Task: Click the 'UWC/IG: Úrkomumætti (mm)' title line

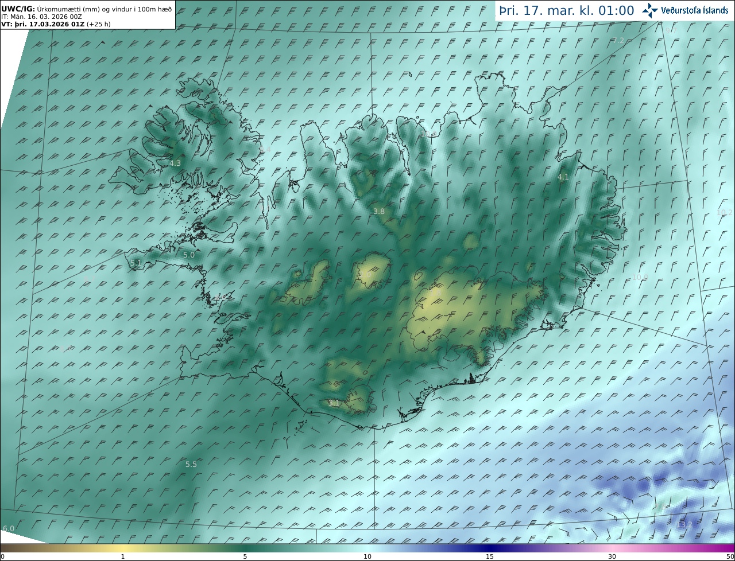Action: pyautogui.click(x=87, y=9)
